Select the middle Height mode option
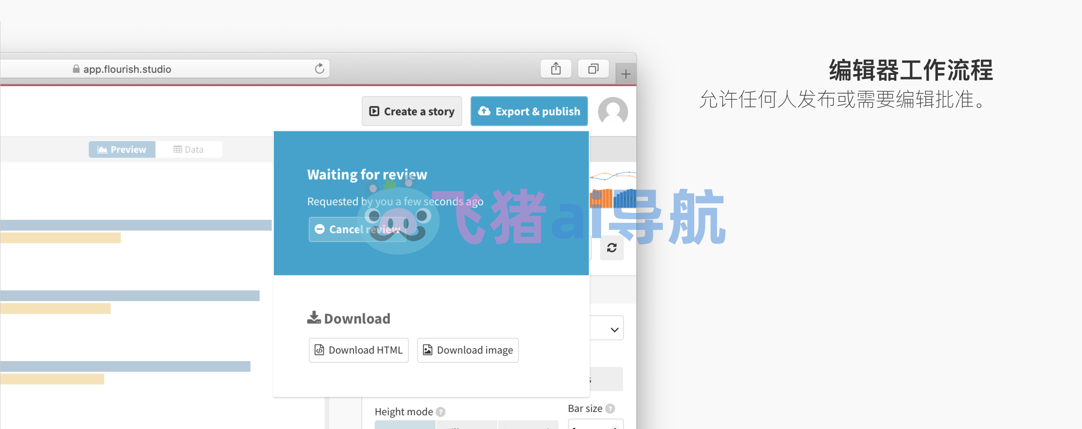1082x429 pixels. point(466,425)
